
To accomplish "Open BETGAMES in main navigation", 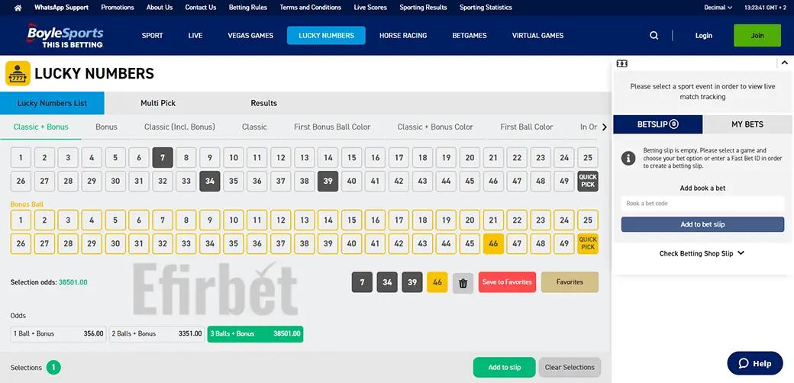I will [470, 35].
